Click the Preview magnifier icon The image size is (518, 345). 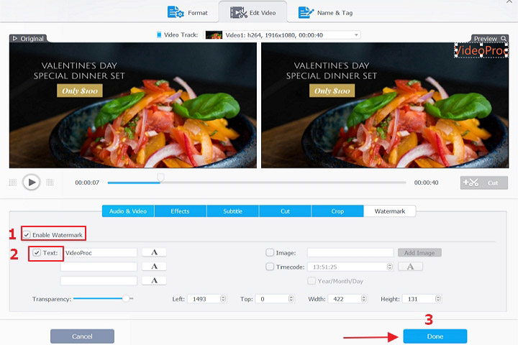[503, 39]
